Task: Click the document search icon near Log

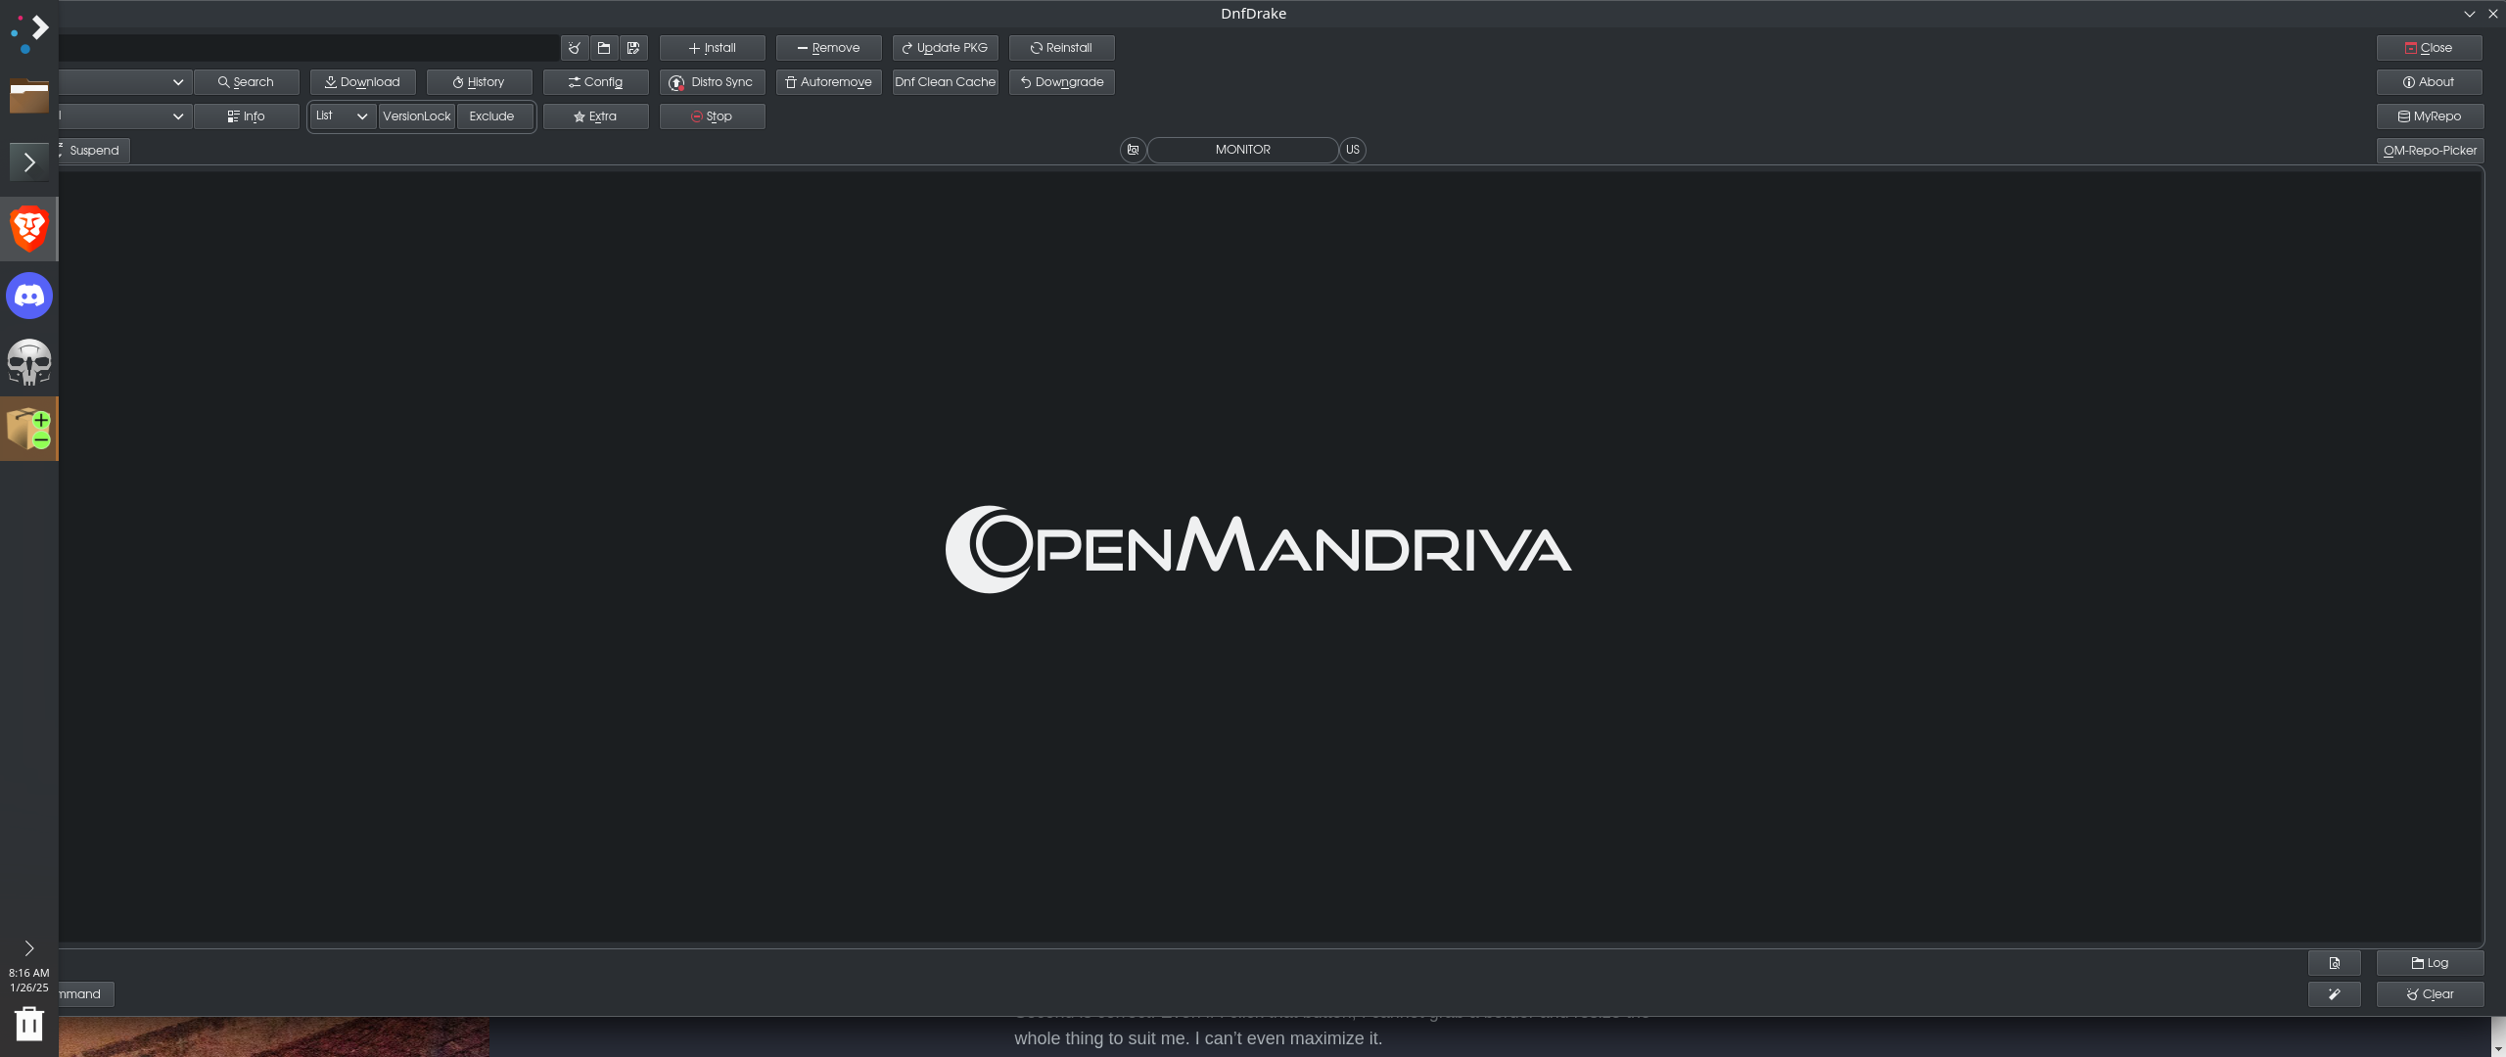Action: pyautogui.click(x=2334, y=963)
